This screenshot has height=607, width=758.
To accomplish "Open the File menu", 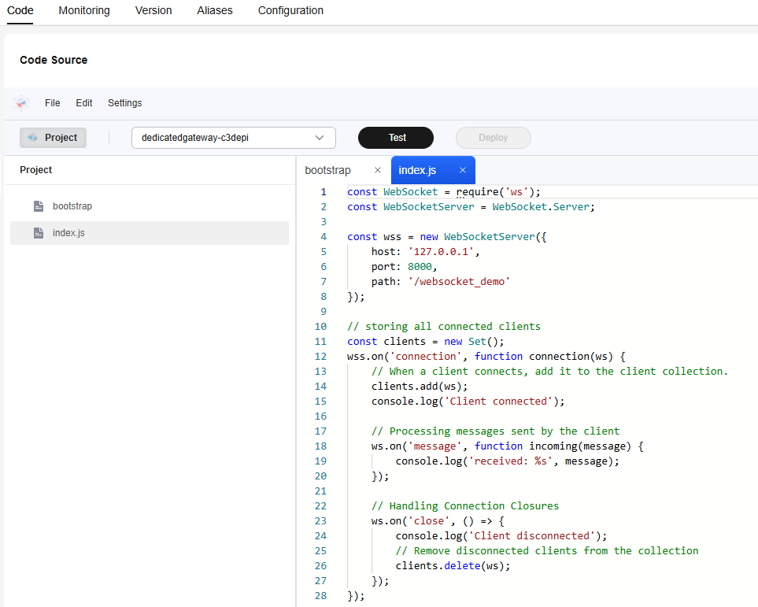I will [x=52, y=103].
